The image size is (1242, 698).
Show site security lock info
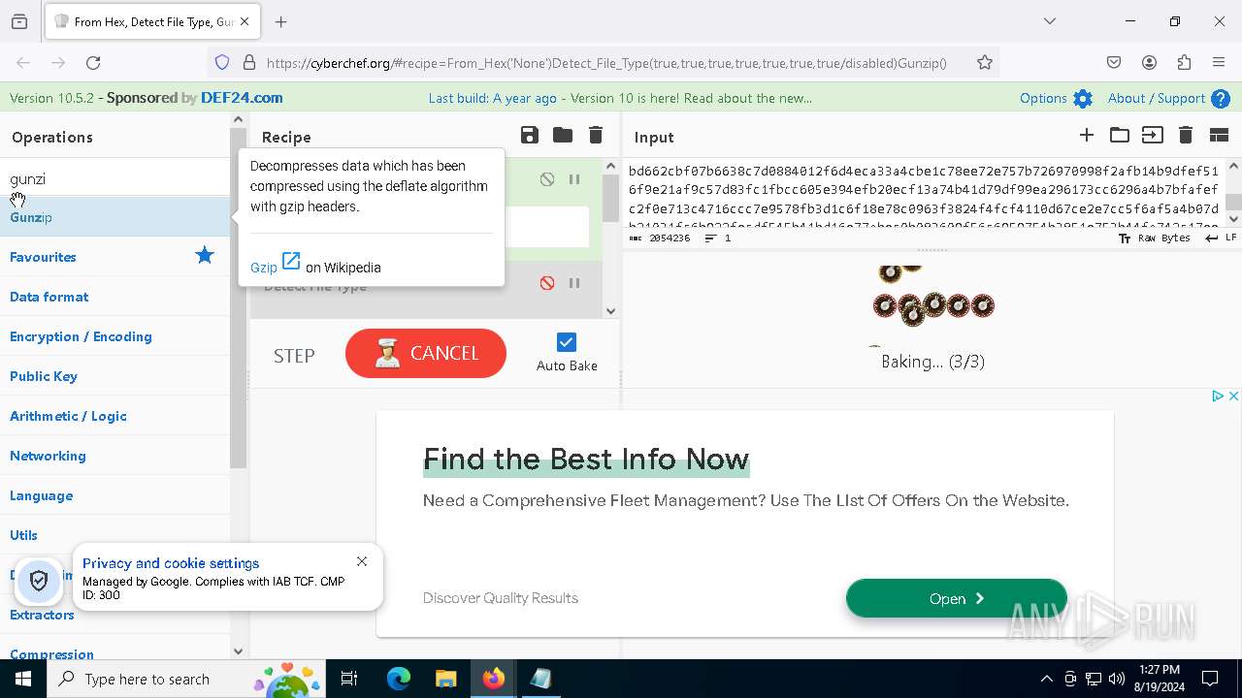(x=249, y=63)
